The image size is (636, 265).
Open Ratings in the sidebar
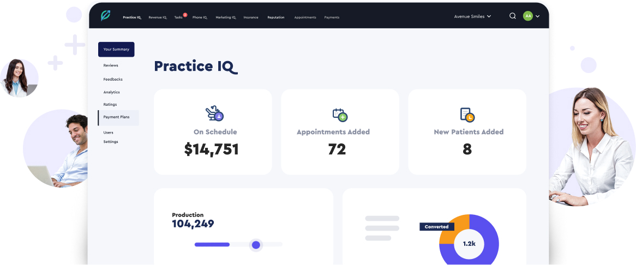click(110, 105)
